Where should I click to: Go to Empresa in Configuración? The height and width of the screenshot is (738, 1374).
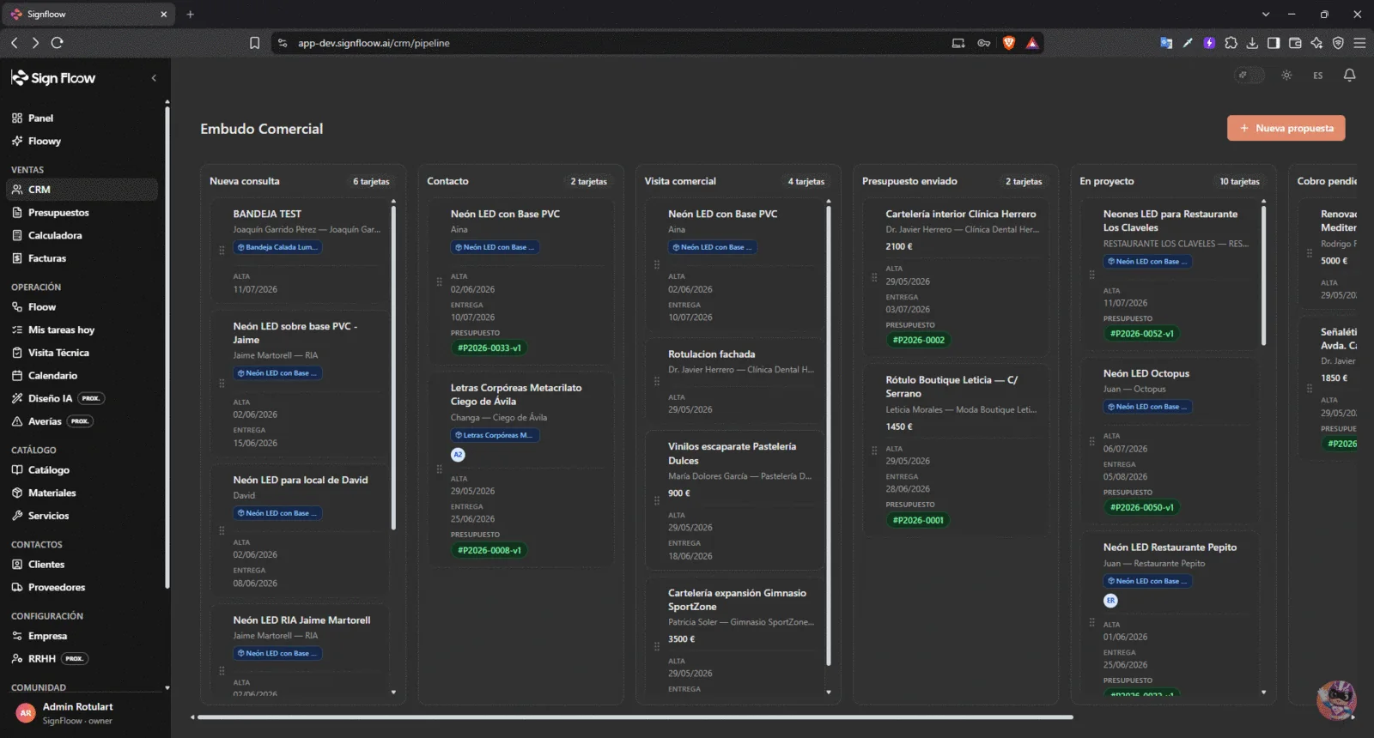click(x=82, y=636)
